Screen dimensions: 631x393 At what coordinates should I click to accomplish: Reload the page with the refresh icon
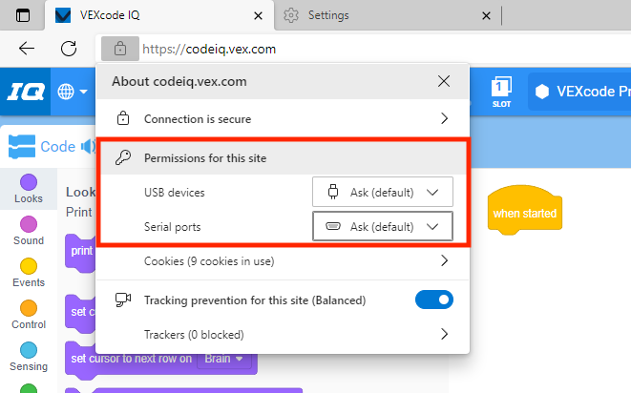[69, 49]
